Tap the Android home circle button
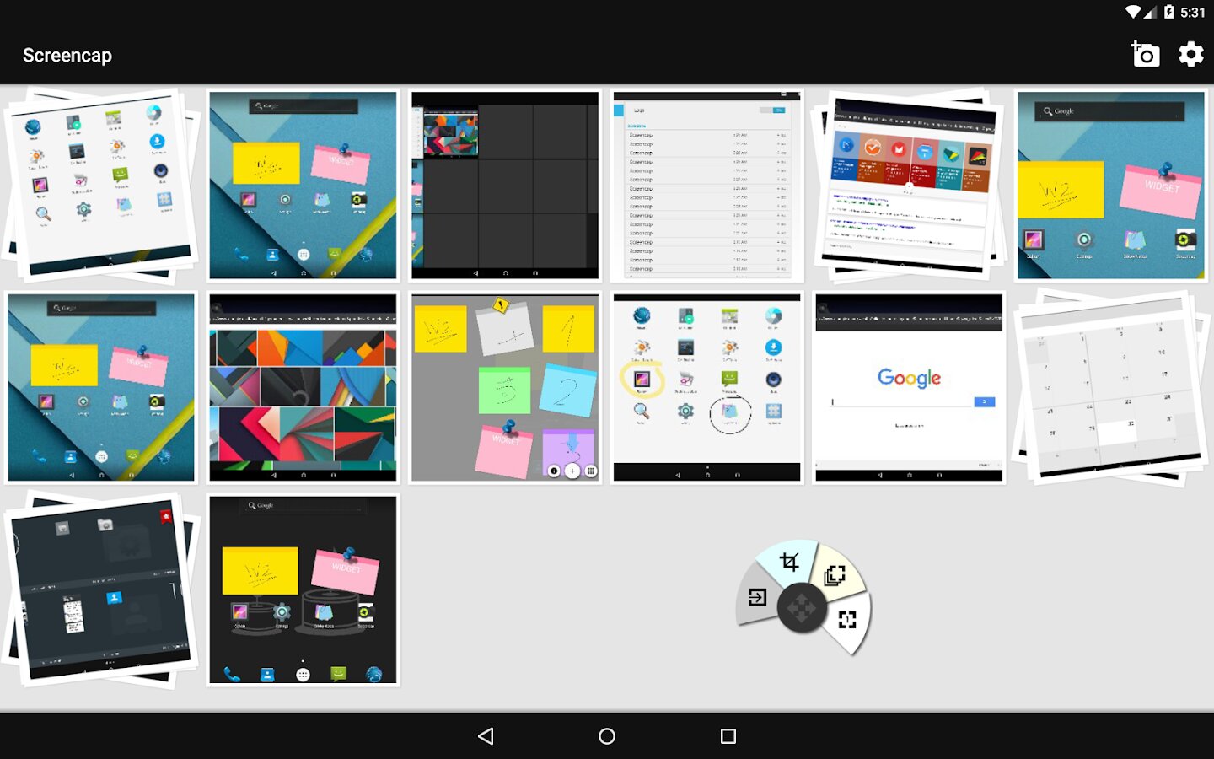This screenshot has height=759, width=1214. tap(607, 736)
